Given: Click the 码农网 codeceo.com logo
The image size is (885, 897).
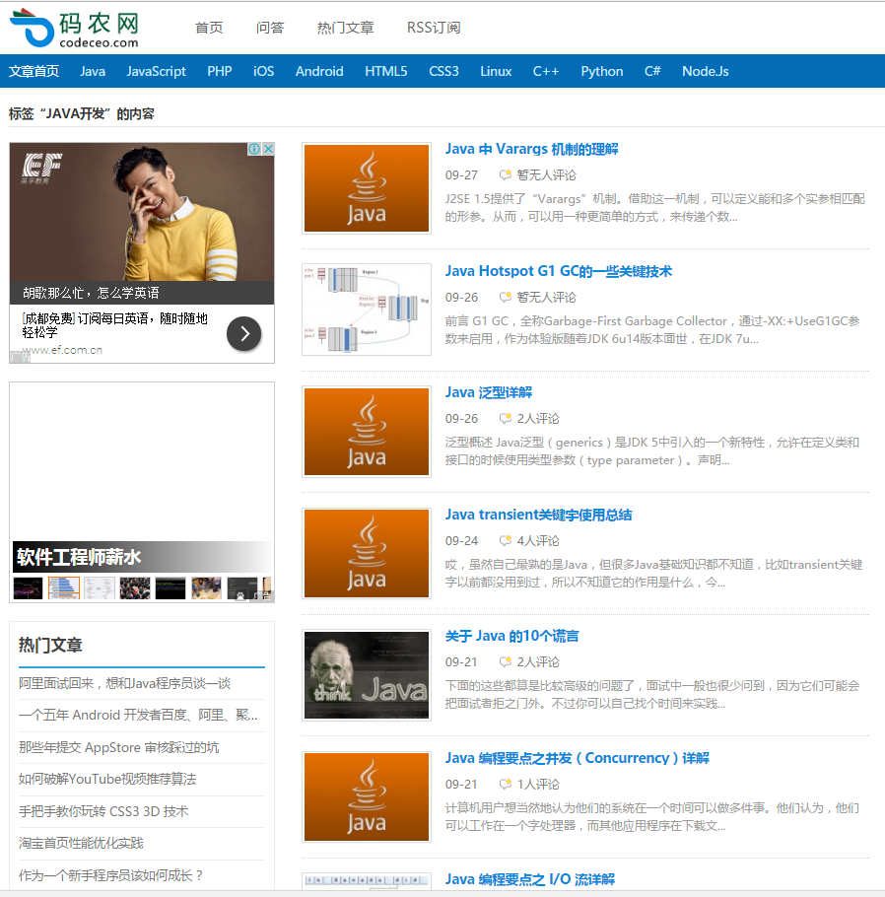Looking at the screenshot, I should (x=75, y=28).
